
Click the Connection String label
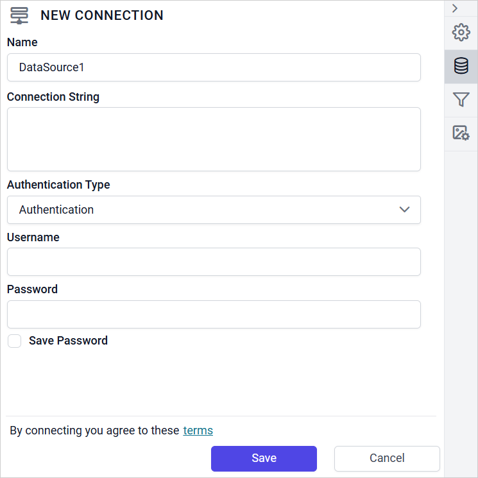53,97
